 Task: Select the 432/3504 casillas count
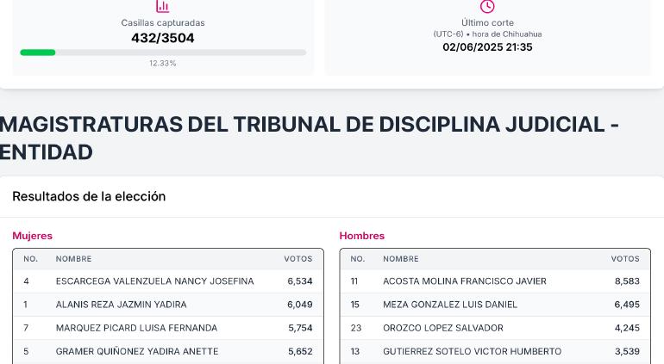point(163,38)
